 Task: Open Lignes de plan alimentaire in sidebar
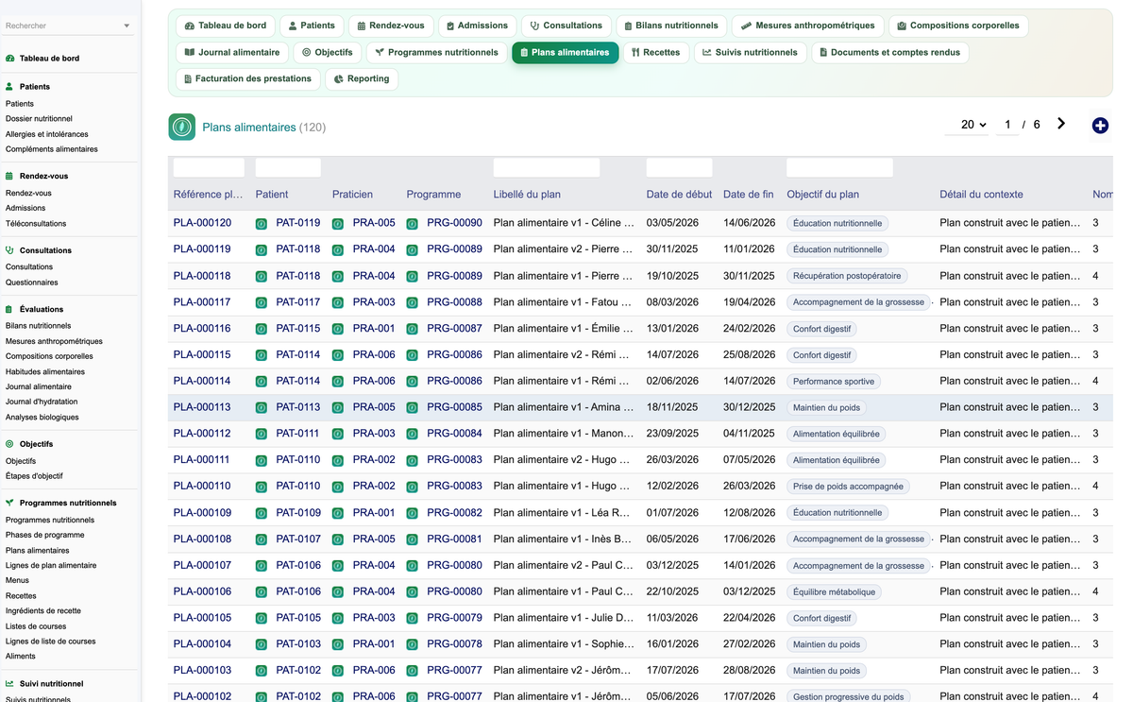coord(51,565)
